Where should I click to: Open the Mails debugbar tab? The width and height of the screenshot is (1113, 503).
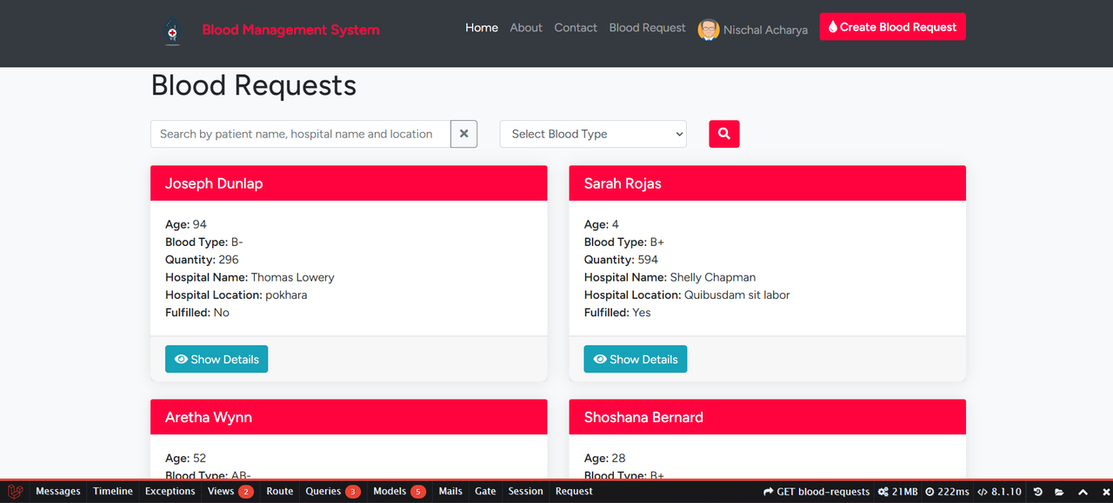point(450,492)
